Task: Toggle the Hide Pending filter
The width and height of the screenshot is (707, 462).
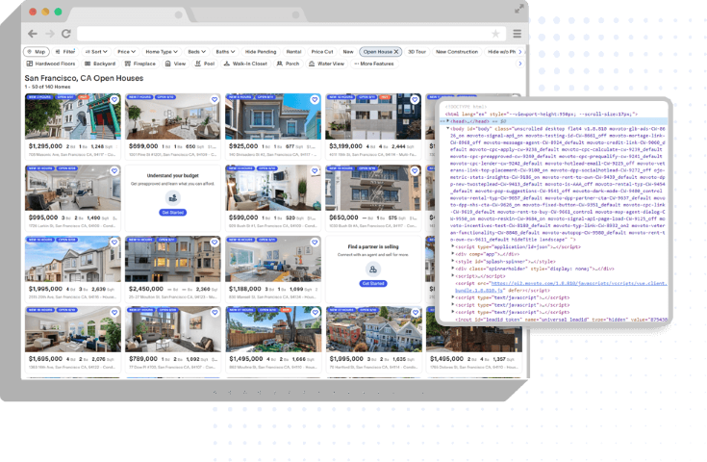Action: 261,52
